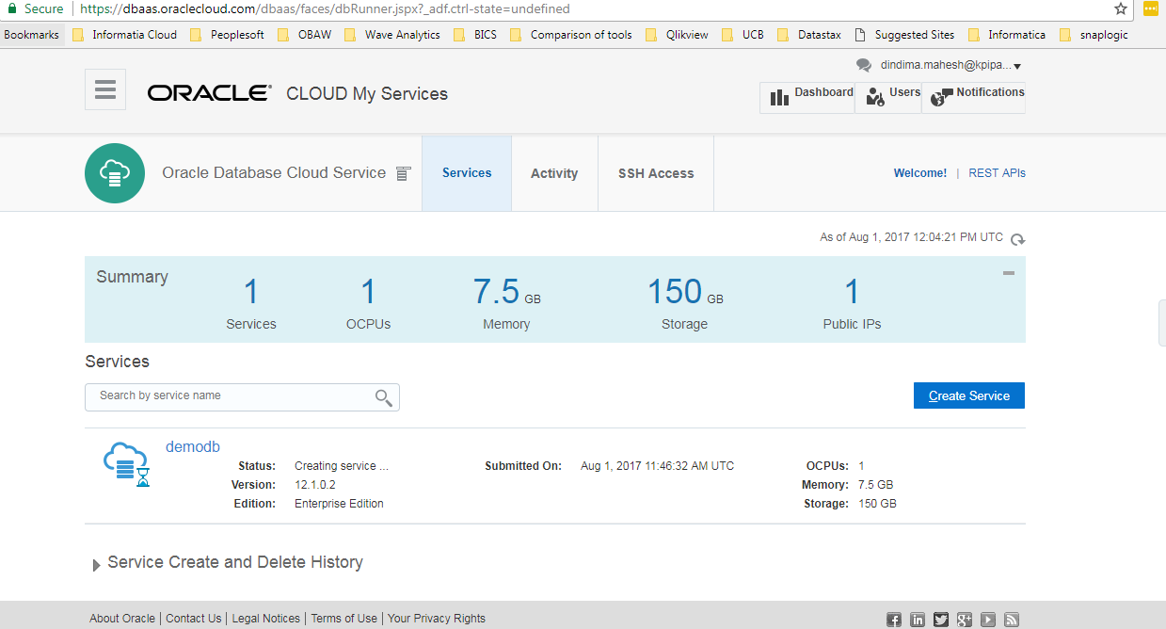Expand Service Create and Delete History

96,565
